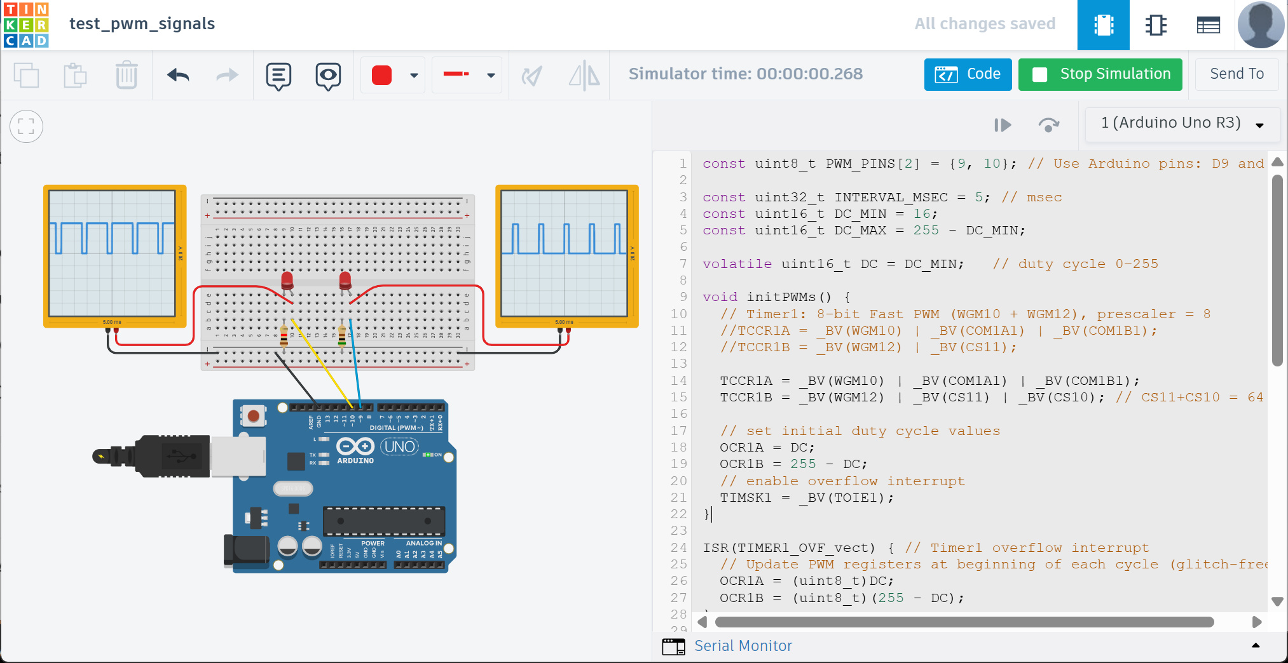
Task: Toggle notes visibility
Action: (x=328, y=76)
